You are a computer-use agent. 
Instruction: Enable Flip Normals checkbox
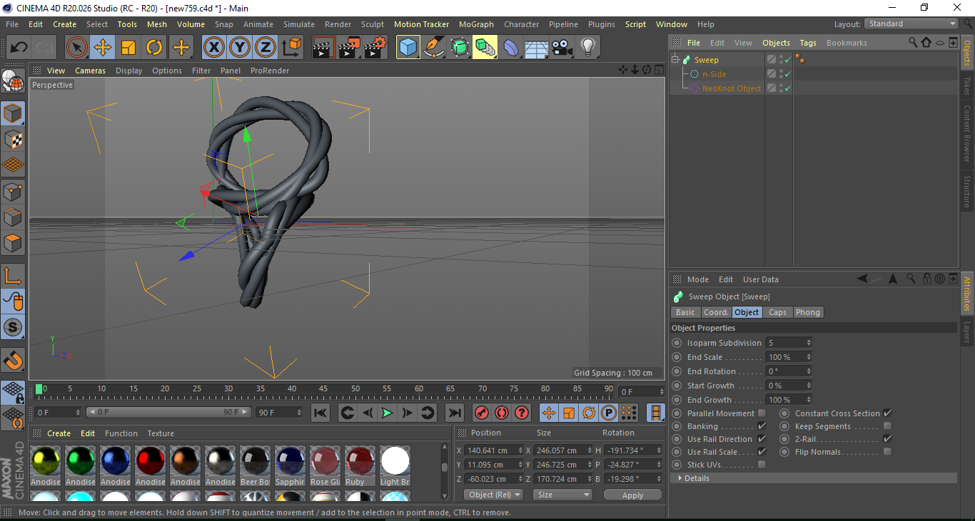(x=887, y=452)
